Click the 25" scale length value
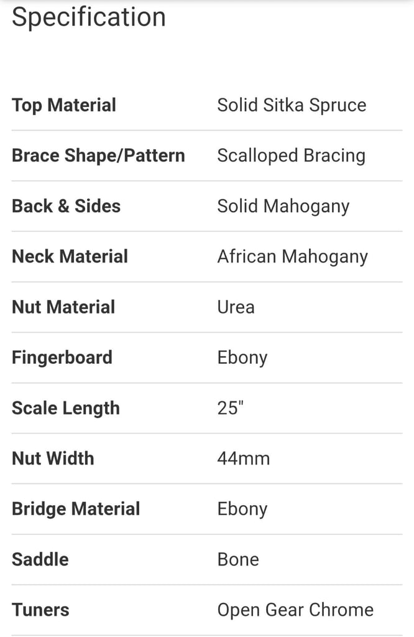This screenshot has height=637, width=414. click(230, 408)
